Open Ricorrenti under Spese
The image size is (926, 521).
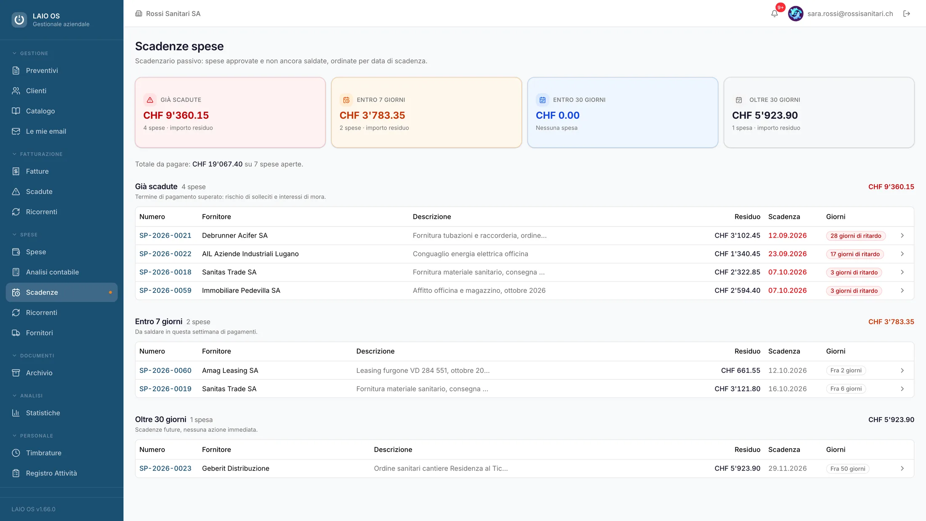(61, 312)
